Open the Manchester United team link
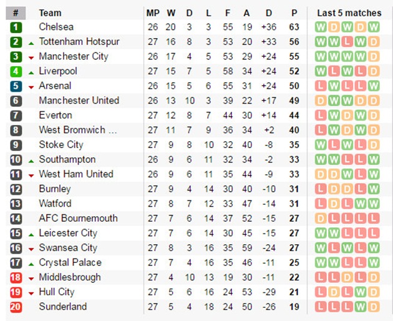Screen dimensions: 393x321 pos(79,101)
